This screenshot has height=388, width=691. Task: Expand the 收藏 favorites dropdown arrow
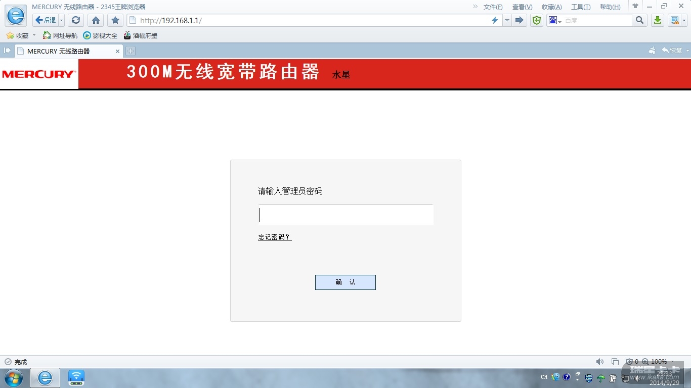coord(34,35)
